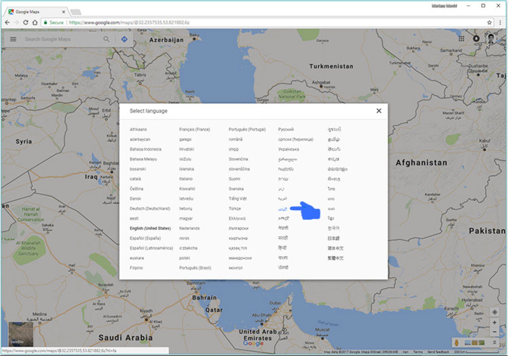Click the search magnifier icon
The height and width of the screenshot is (356, 509).
[106, 39]
